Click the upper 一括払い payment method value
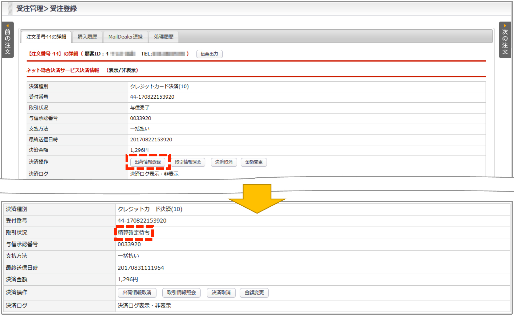The image size is (514, 316). pyautogui.click(x=140, y=129)
